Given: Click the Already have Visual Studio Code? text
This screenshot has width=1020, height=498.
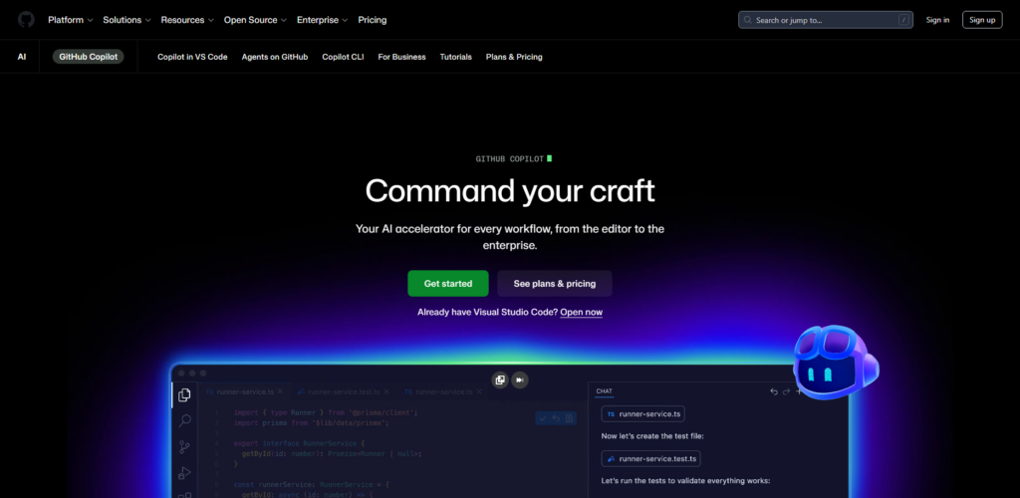Looking at the screenshot, I should pyautogui.click(x=487, y=312).
